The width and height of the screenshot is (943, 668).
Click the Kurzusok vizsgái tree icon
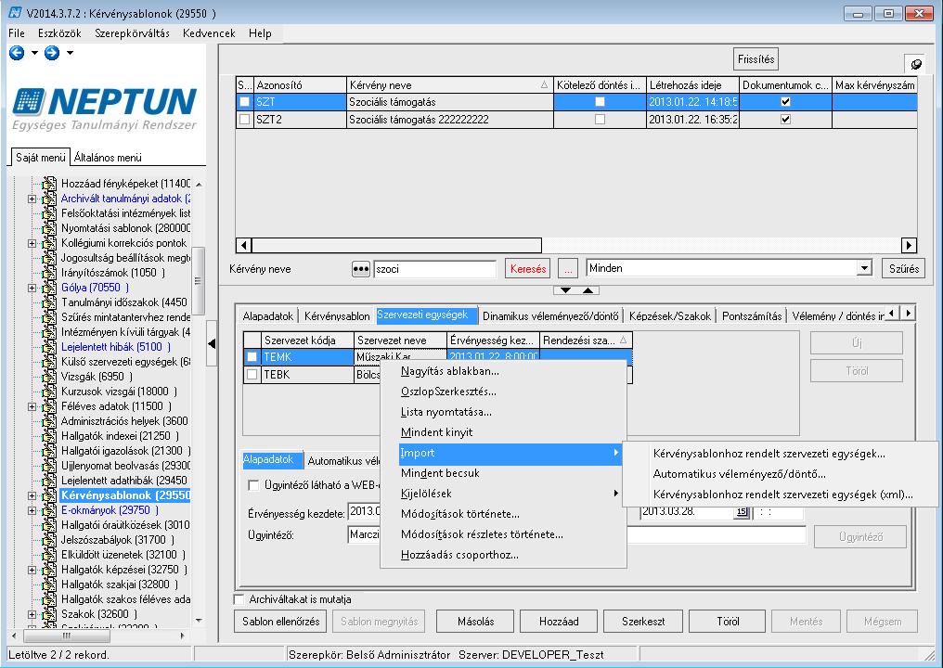click(x=49, y=392)
